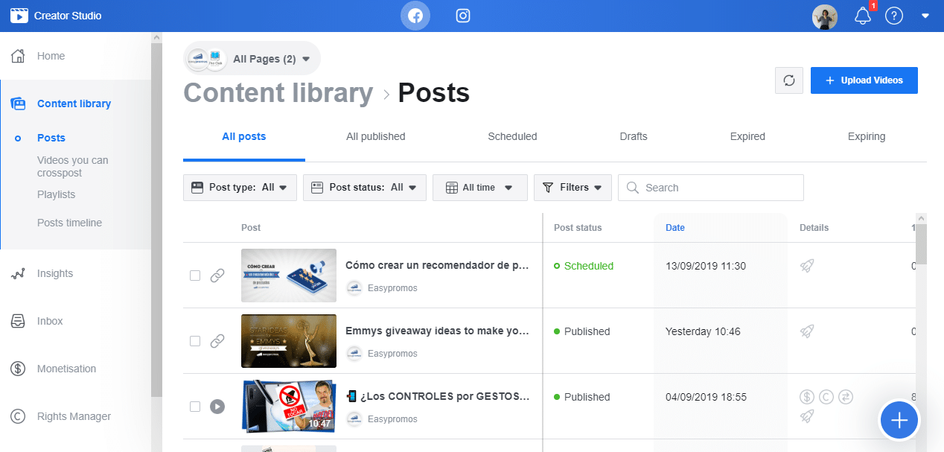
Task: Expand the All Pages (2) selector
Action: click(252, 59)
